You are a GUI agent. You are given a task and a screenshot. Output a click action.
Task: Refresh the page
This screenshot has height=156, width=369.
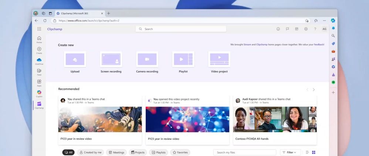[x=45, y=20]
